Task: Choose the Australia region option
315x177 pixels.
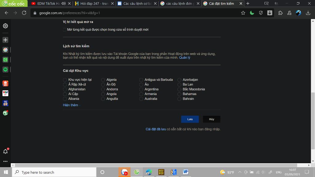Action: [141, 99]
